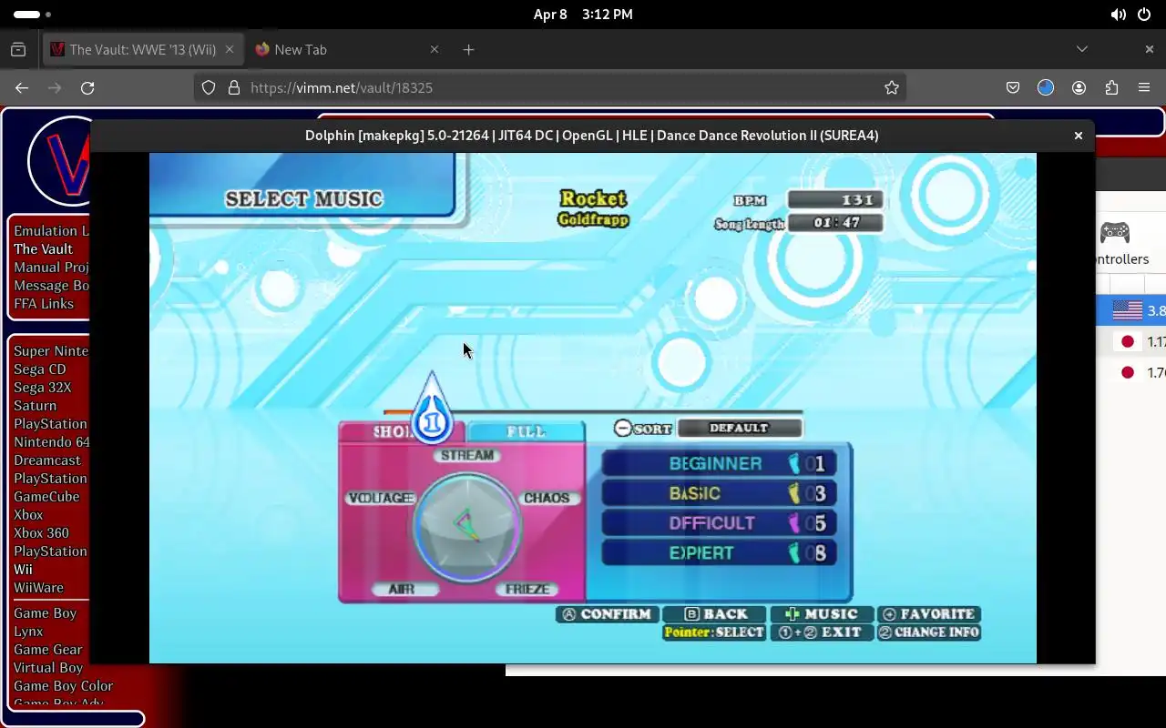The image size is (1166, 728).
Task: Click the page reload icon
Action: pyautogui.click(x=87, y=87)
